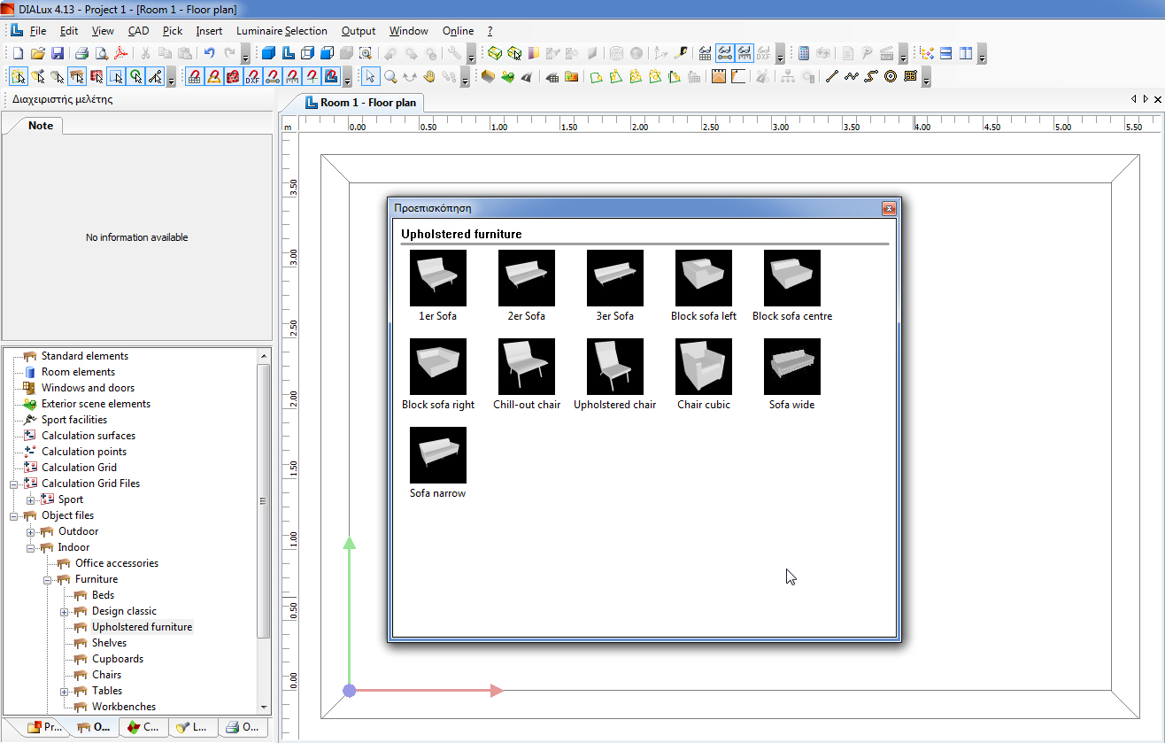Choose the magnifier zoom tool
1165x743 pixels.
390,77
